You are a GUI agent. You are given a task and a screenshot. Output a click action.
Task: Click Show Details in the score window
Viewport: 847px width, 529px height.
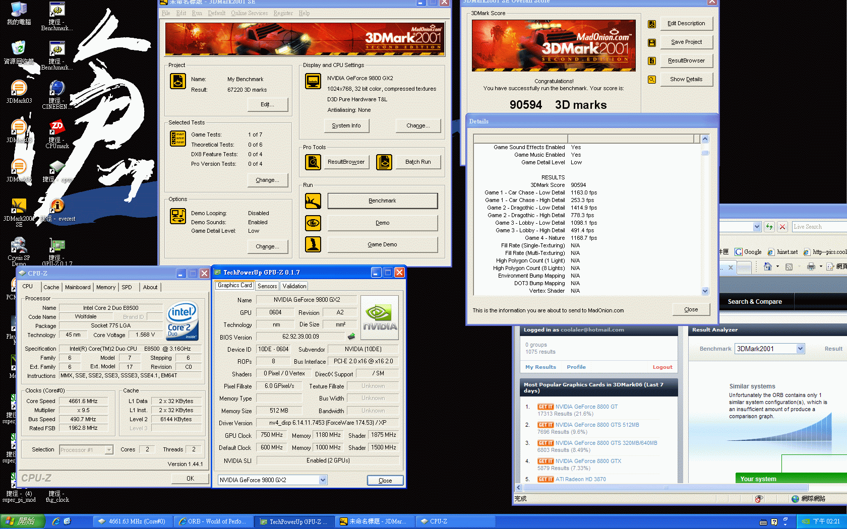click(686, 79)
